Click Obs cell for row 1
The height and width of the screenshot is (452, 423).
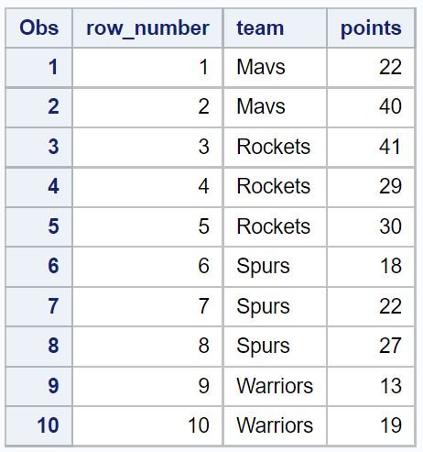click(x=38, y=67)
